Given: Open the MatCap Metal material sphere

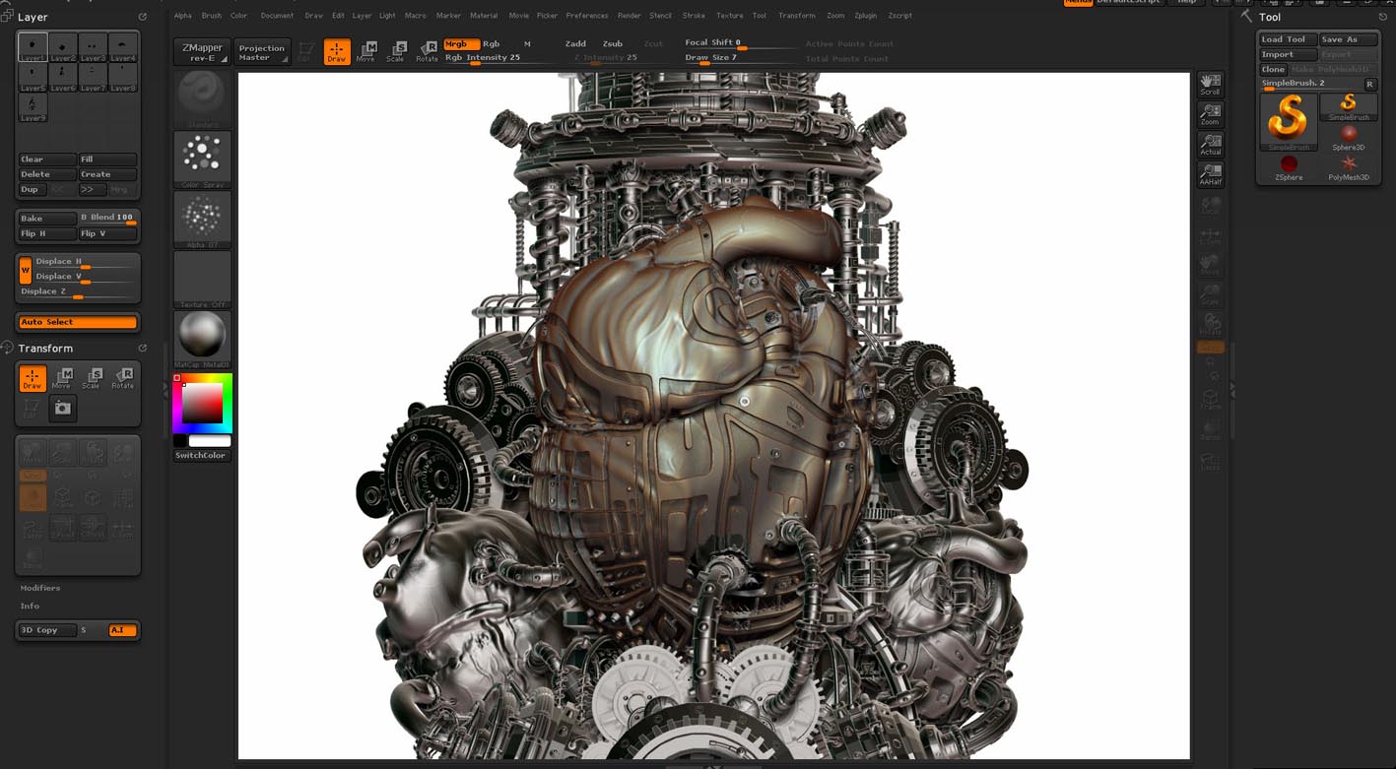Looking at the screenshot, I should [202, 339].
